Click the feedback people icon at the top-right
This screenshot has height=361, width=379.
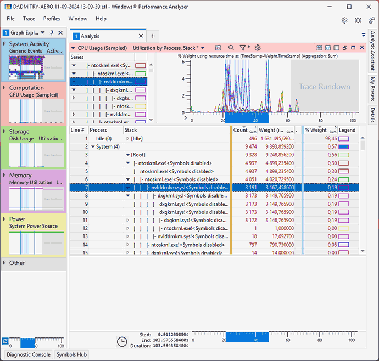pyautogui.click(x=371, y=20)
